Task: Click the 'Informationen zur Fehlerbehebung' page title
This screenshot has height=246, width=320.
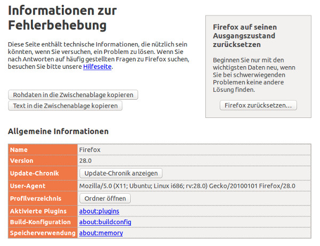Action: 63,18
